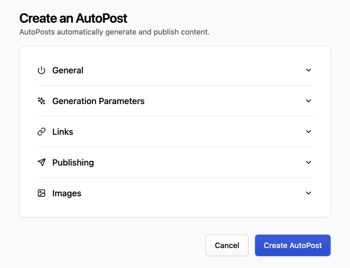Click the General section header text
The width and height of the screenshot is (350, 268).
(x=68, y=70)
